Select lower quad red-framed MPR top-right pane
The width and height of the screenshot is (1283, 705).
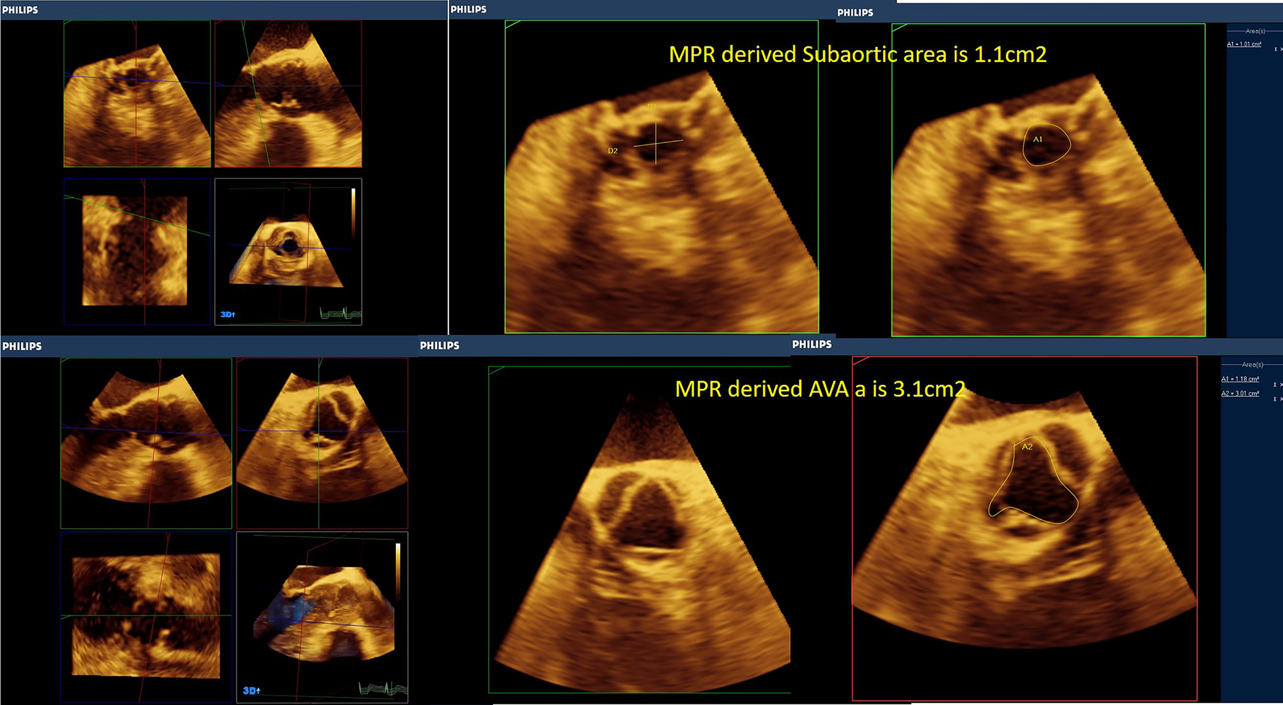pyautogui.click(x=322, y=443)
